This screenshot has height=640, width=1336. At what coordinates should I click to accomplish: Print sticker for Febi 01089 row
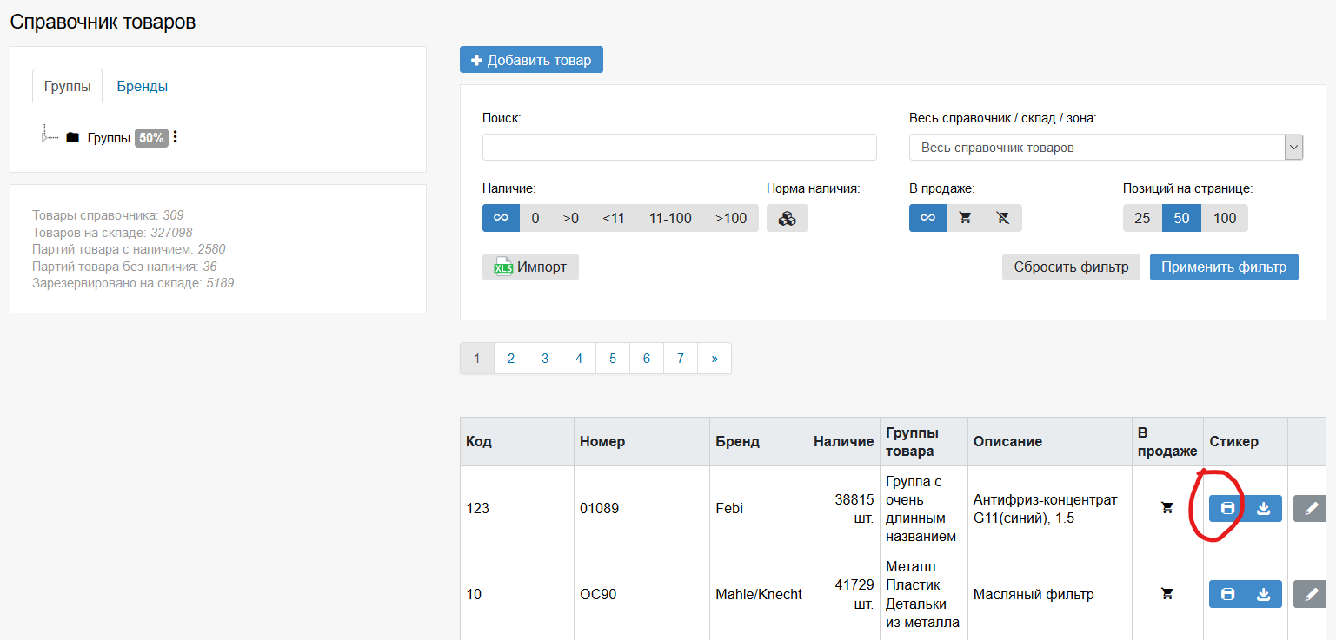[x=1227, y=509]
